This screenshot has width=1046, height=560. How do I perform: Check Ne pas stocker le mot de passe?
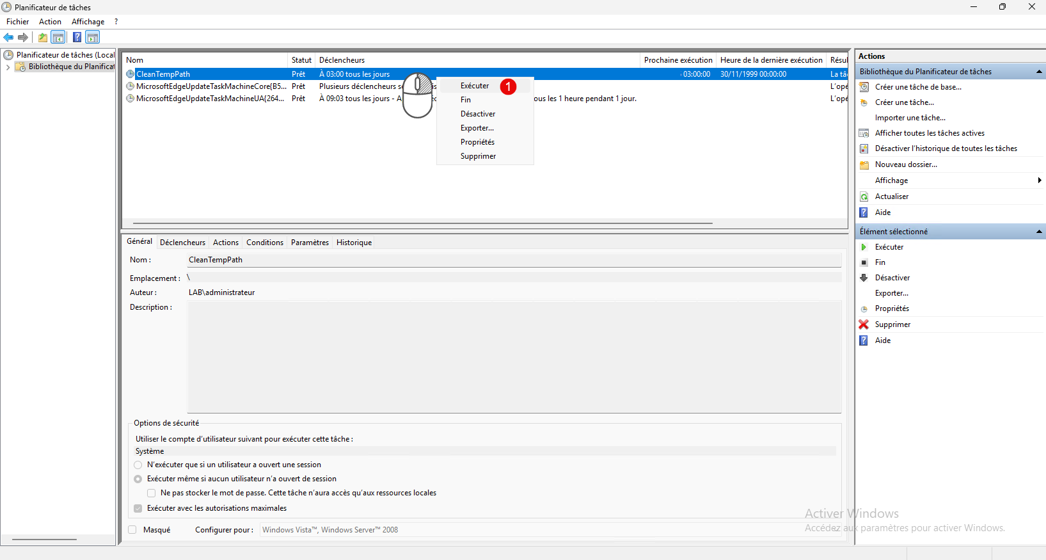tap(152, 493)
